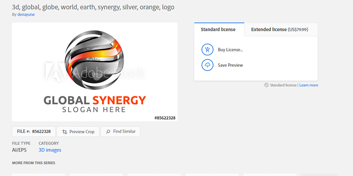Click the MORE FROM THIS SERIES heading
Image resolution: width=353 pixels, height=176 pixels.
pos(34,163)
